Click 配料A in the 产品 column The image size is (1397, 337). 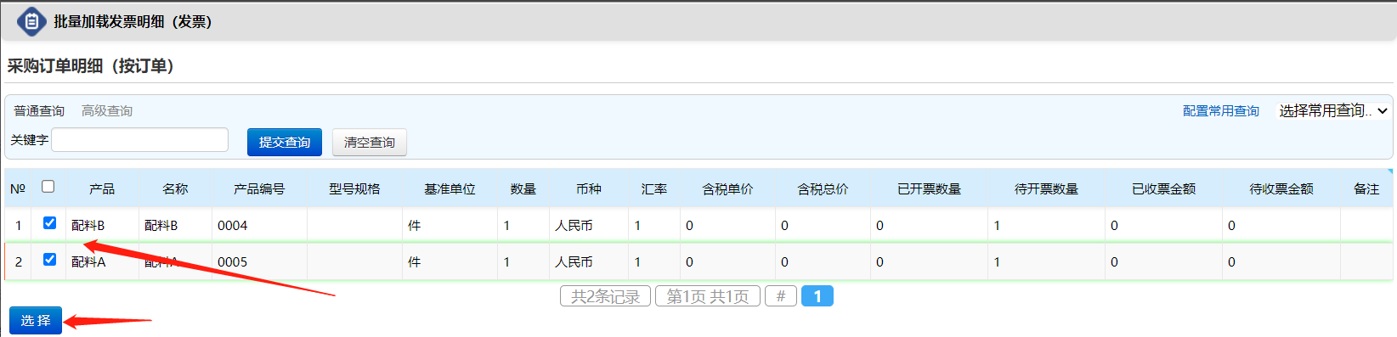(88, 262)
